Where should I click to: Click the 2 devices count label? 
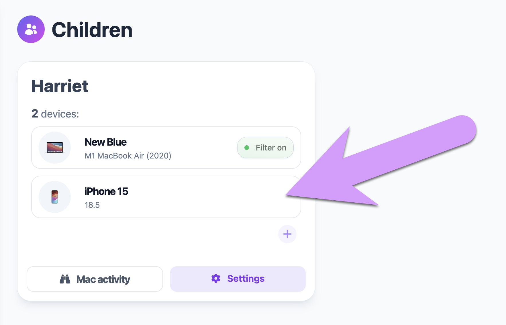pos(55,114)
